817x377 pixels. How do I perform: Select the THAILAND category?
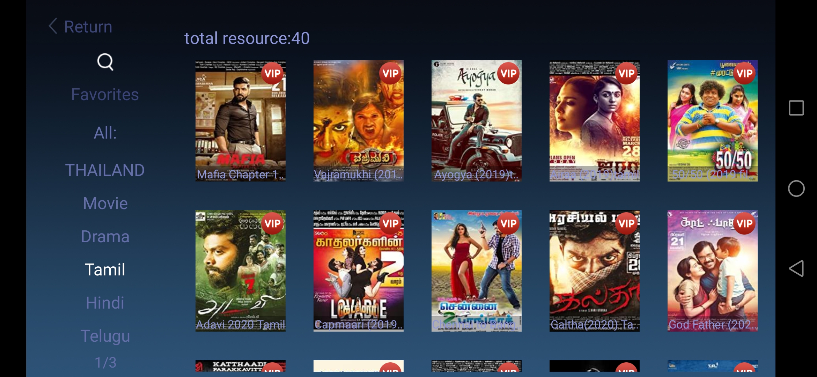tap(105, 170)
